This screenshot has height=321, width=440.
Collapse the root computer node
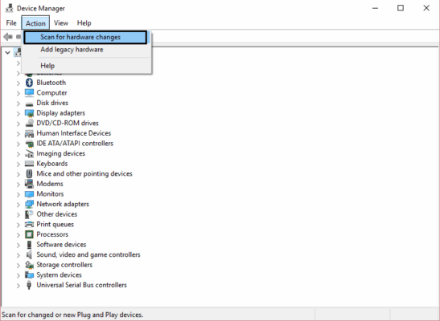point(7,52)
